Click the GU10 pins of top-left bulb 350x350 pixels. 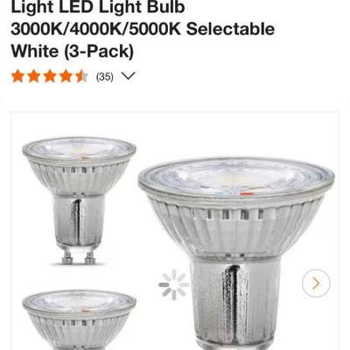[x=79, y=258]
